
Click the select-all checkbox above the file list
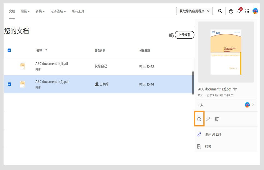pos(9,50)
